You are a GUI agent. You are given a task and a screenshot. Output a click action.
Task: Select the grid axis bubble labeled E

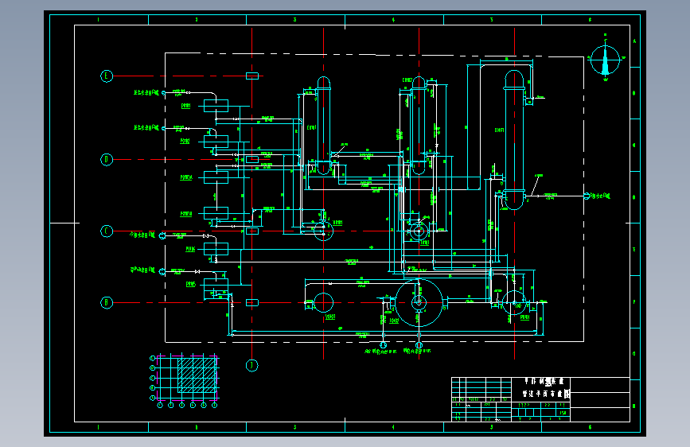107,76
